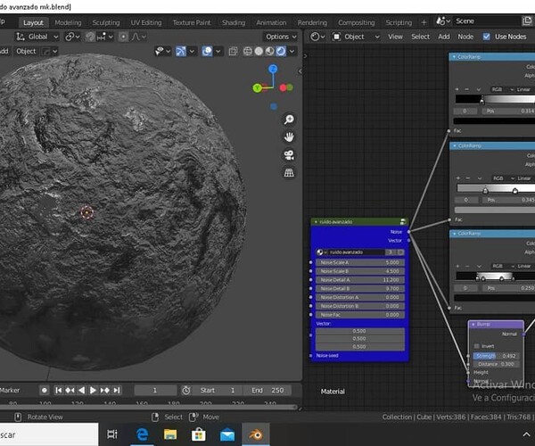Play the animation in reverse
The height and width of the screenshot is (446, 535).
coord(81,390)
